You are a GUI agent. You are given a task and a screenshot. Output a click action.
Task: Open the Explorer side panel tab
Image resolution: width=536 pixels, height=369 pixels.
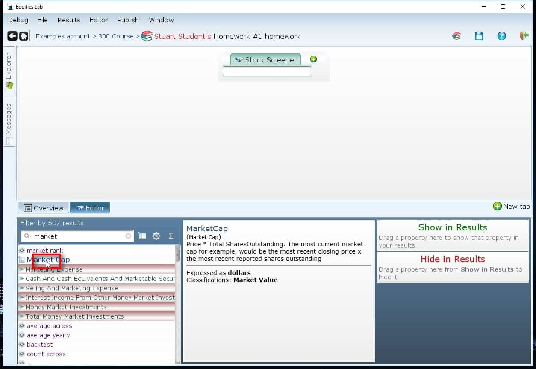9,69
